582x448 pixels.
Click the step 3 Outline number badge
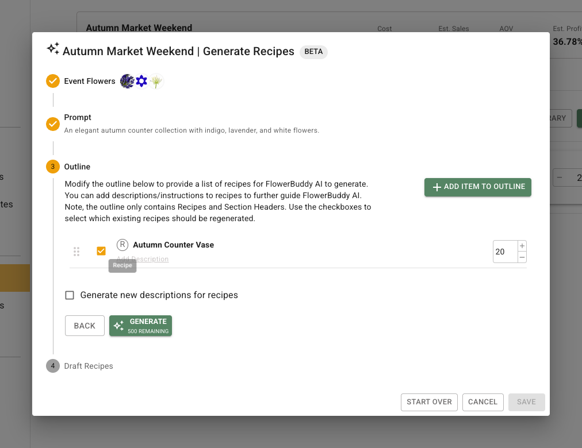(x=53, y=167)
